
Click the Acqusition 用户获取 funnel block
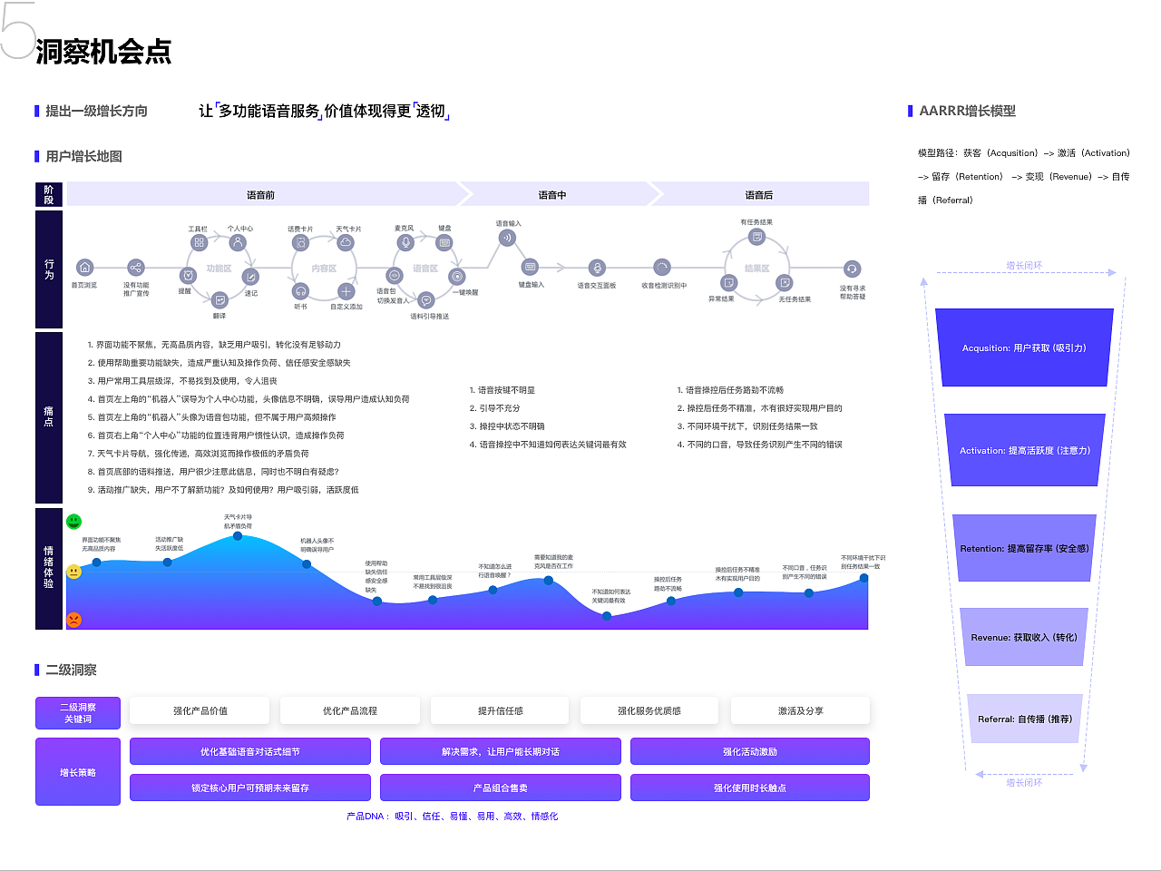tap(1024, 347)
